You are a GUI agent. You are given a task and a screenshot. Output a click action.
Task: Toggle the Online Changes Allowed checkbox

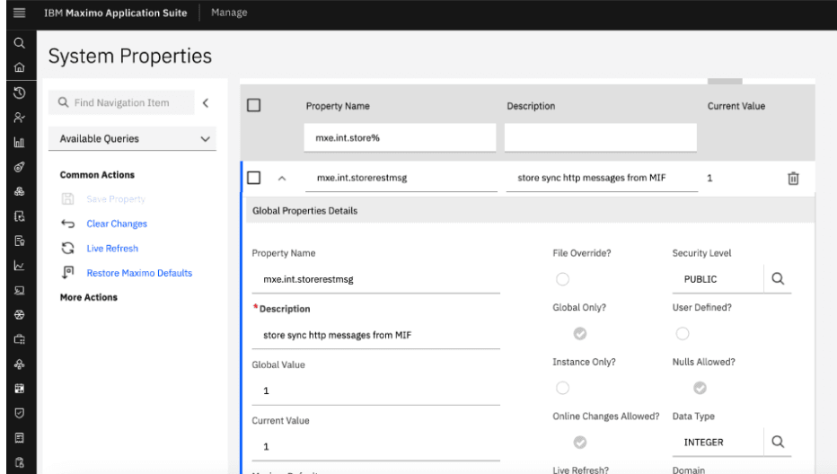tap(580, 443)
